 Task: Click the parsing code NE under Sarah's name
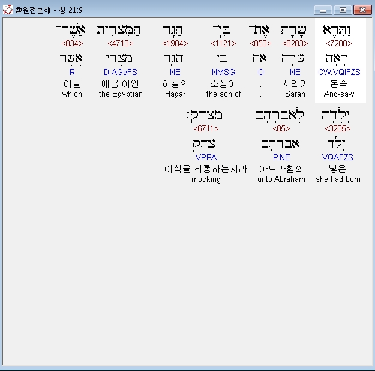click(295, 72)
